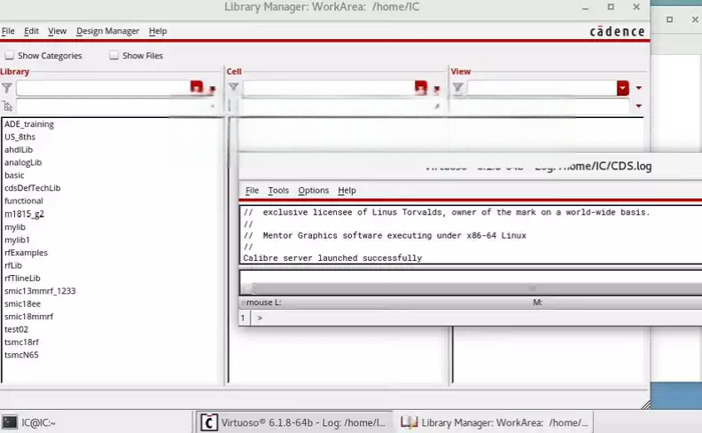Select the rfExamples library
This screenshot has width=702, height=433.
click(26, 252)
